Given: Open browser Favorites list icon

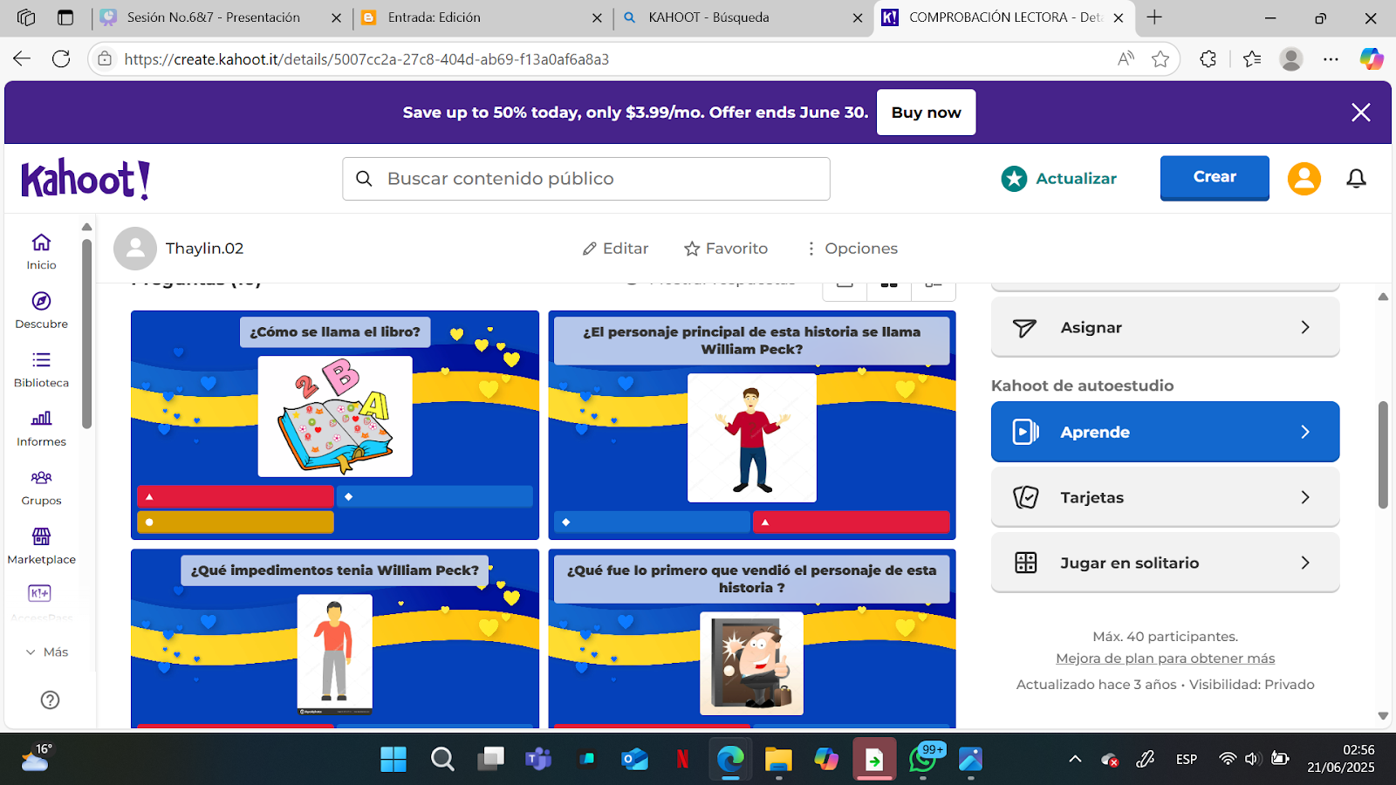Looking at the screenshot, I should (x=1252, y=58).
